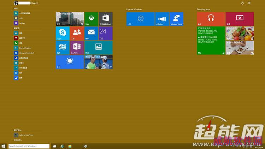Open the megaphone Insider Hub tile
The height and width of the screenshot is (149, 265).
tap(162, 19)
